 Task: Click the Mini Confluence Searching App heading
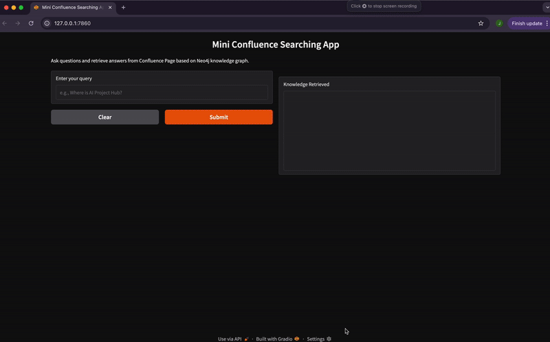tap(276, 45)
